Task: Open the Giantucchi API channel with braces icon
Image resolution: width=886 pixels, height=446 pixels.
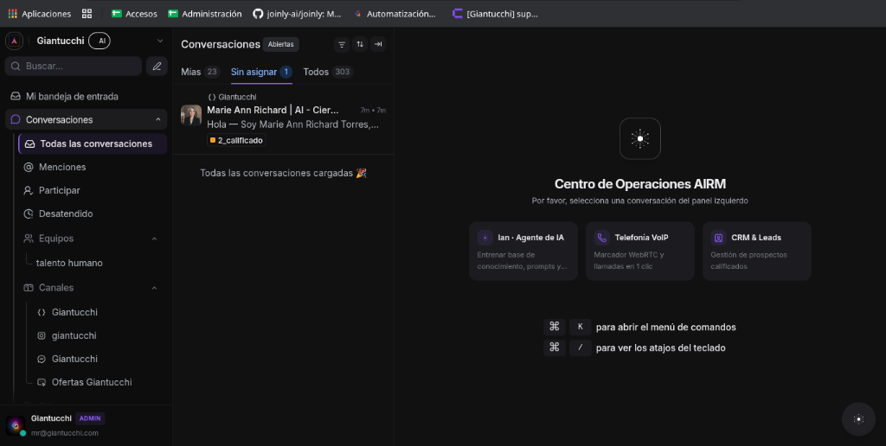Action: click(74, 312)
